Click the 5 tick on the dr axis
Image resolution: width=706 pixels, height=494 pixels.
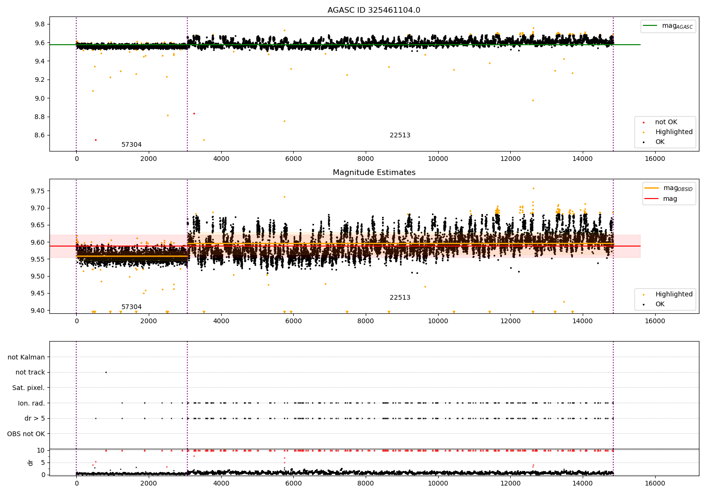43,463
